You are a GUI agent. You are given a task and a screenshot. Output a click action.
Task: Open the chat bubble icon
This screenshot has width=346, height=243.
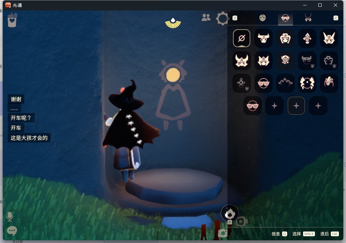click(12, 231)
